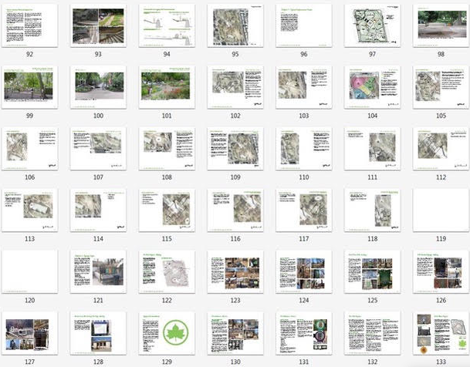Click page 104 thumbnail with colorful map
Image resolution: width=470 pixels, height=367 pixels.
pos(372,86)
